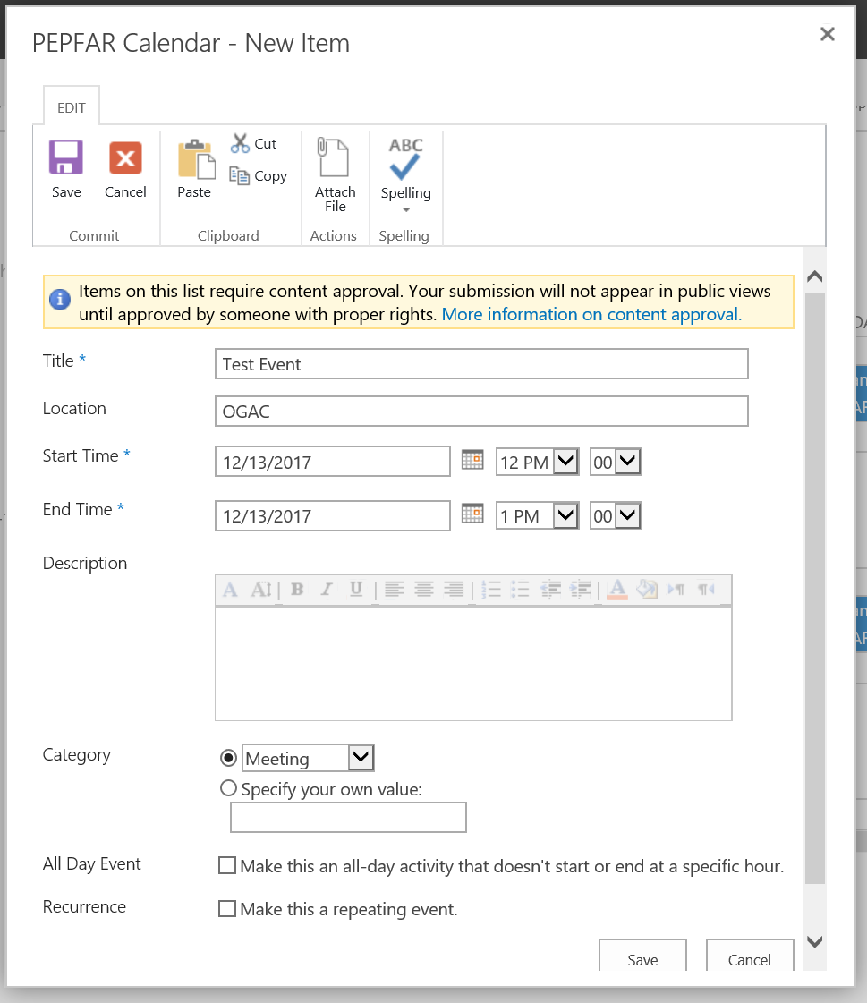Decrease indent in Description toolbar
This screenshot has width=867, height=1003.
[x=550, y=589]
